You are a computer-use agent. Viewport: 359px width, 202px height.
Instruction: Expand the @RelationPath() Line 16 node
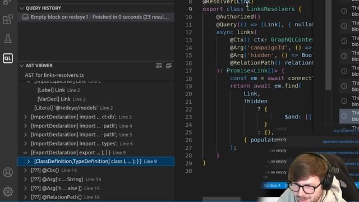coord(25,197)
